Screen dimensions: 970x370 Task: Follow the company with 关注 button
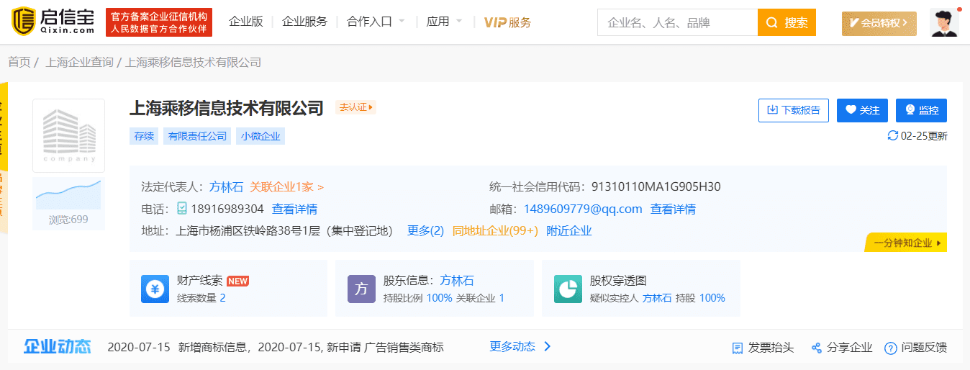tap(862, 110)
